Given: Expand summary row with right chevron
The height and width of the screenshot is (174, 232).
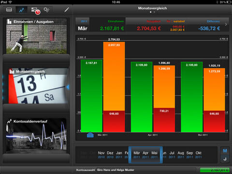Looking at the screenshot, I should pyautogui.click(x=226, y=25).
